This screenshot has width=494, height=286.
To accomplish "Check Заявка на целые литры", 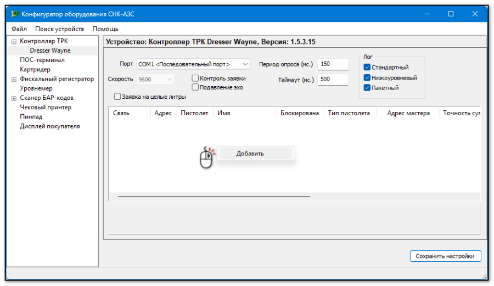I will [117, 97].
